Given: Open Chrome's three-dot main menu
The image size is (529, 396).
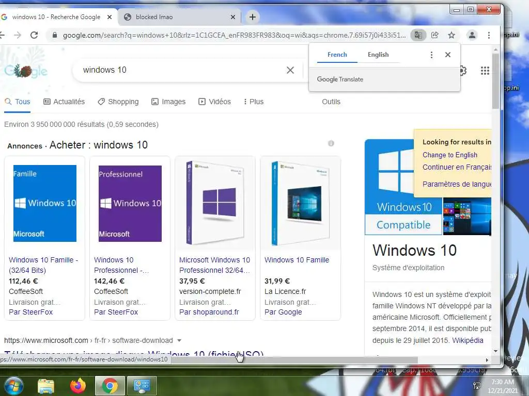Looking at the screenshot, I should 489,35.
